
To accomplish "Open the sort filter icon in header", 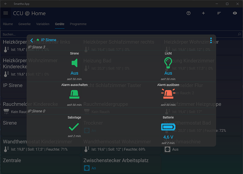I will [219, 13].
